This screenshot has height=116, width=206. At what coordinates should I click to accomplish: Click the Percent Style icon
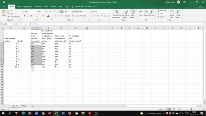tap(98, 16)
